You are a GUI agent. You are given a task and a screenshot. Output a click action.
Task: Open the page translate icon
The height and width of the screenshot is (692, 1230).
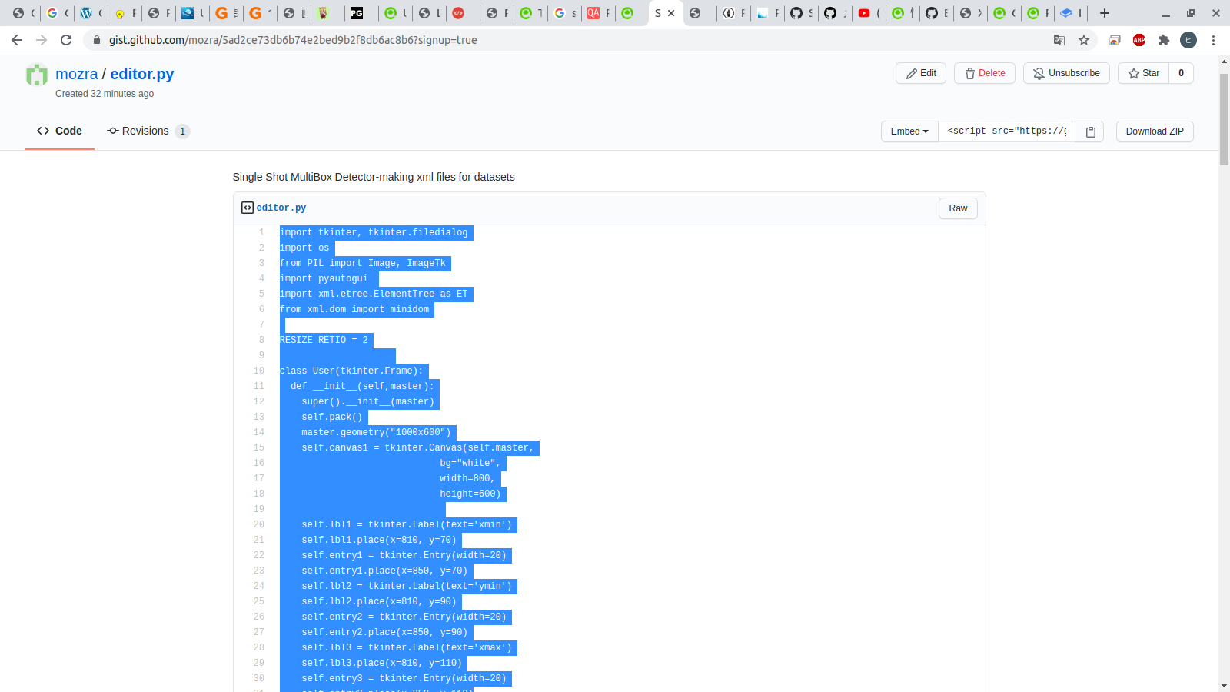pos(1059,40)
